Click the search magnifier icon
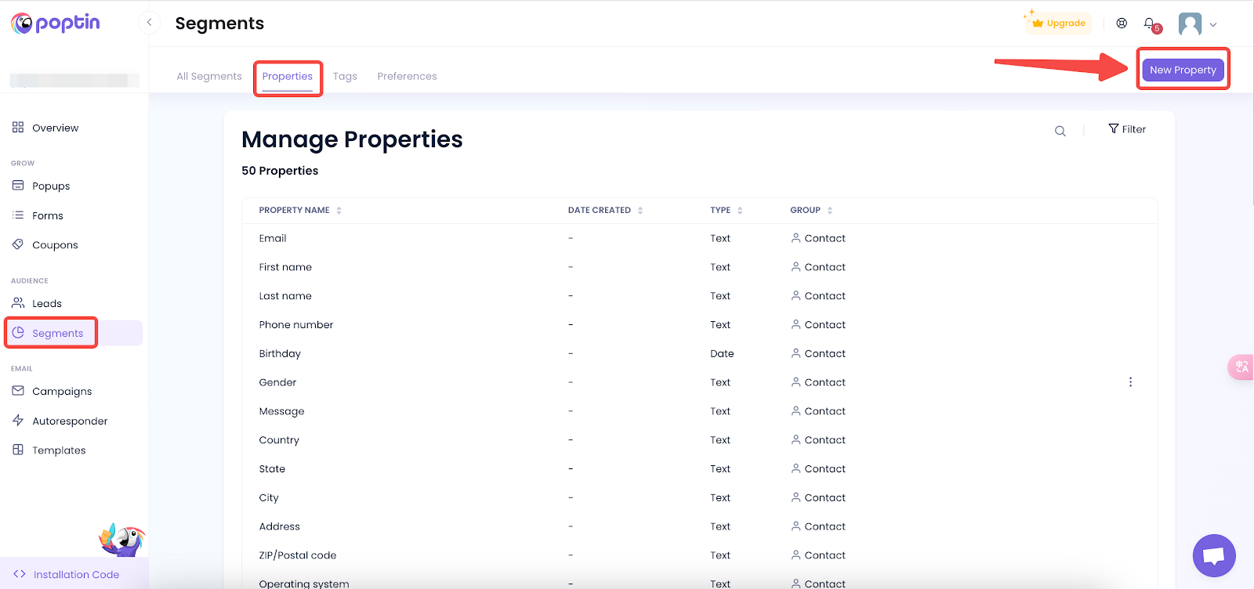The width and height of the screenshot is (1254, 589). pyautogui.click(x=1060, y=131)
